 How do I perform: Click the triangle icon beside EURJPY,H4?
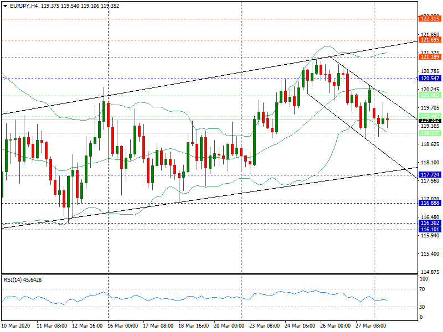(x=5, y=6)
